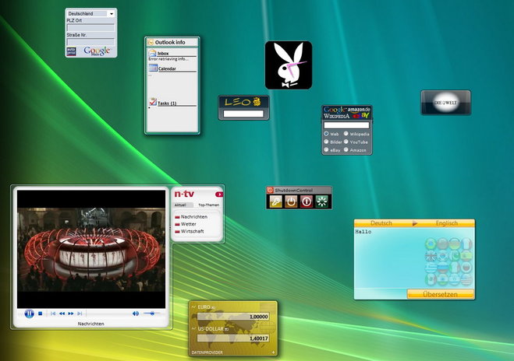This screenshot has height=361, width=514.
Task: Mute the video player speaker icon
Action: tap(136, 314)
